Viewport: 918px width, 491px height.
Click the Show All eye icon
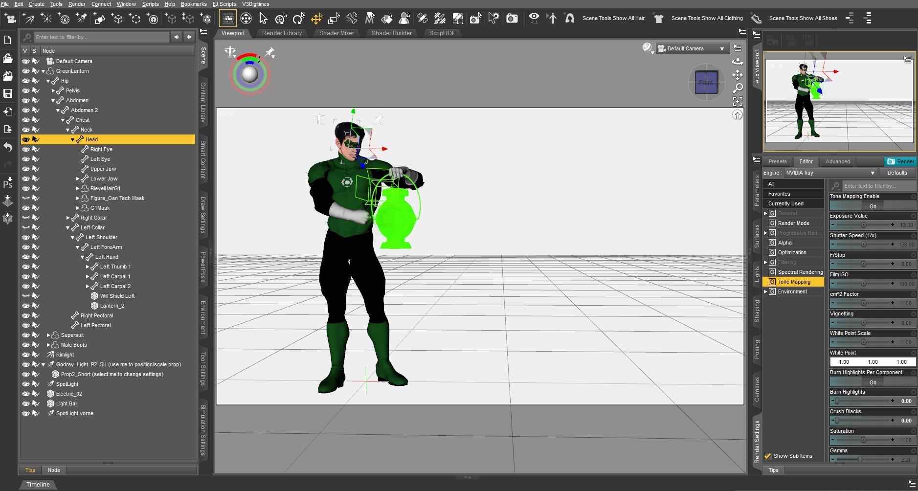tap(534, 19)
